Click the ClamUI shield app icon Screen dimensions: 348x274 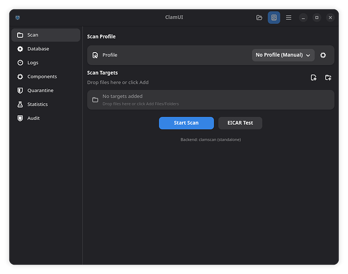18,18
